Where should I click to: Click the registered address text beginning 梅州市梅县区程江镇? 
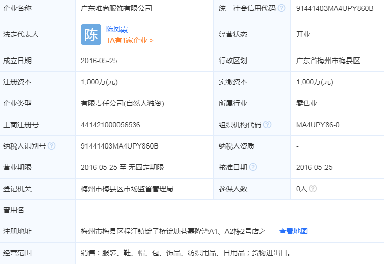coord(177,231)
